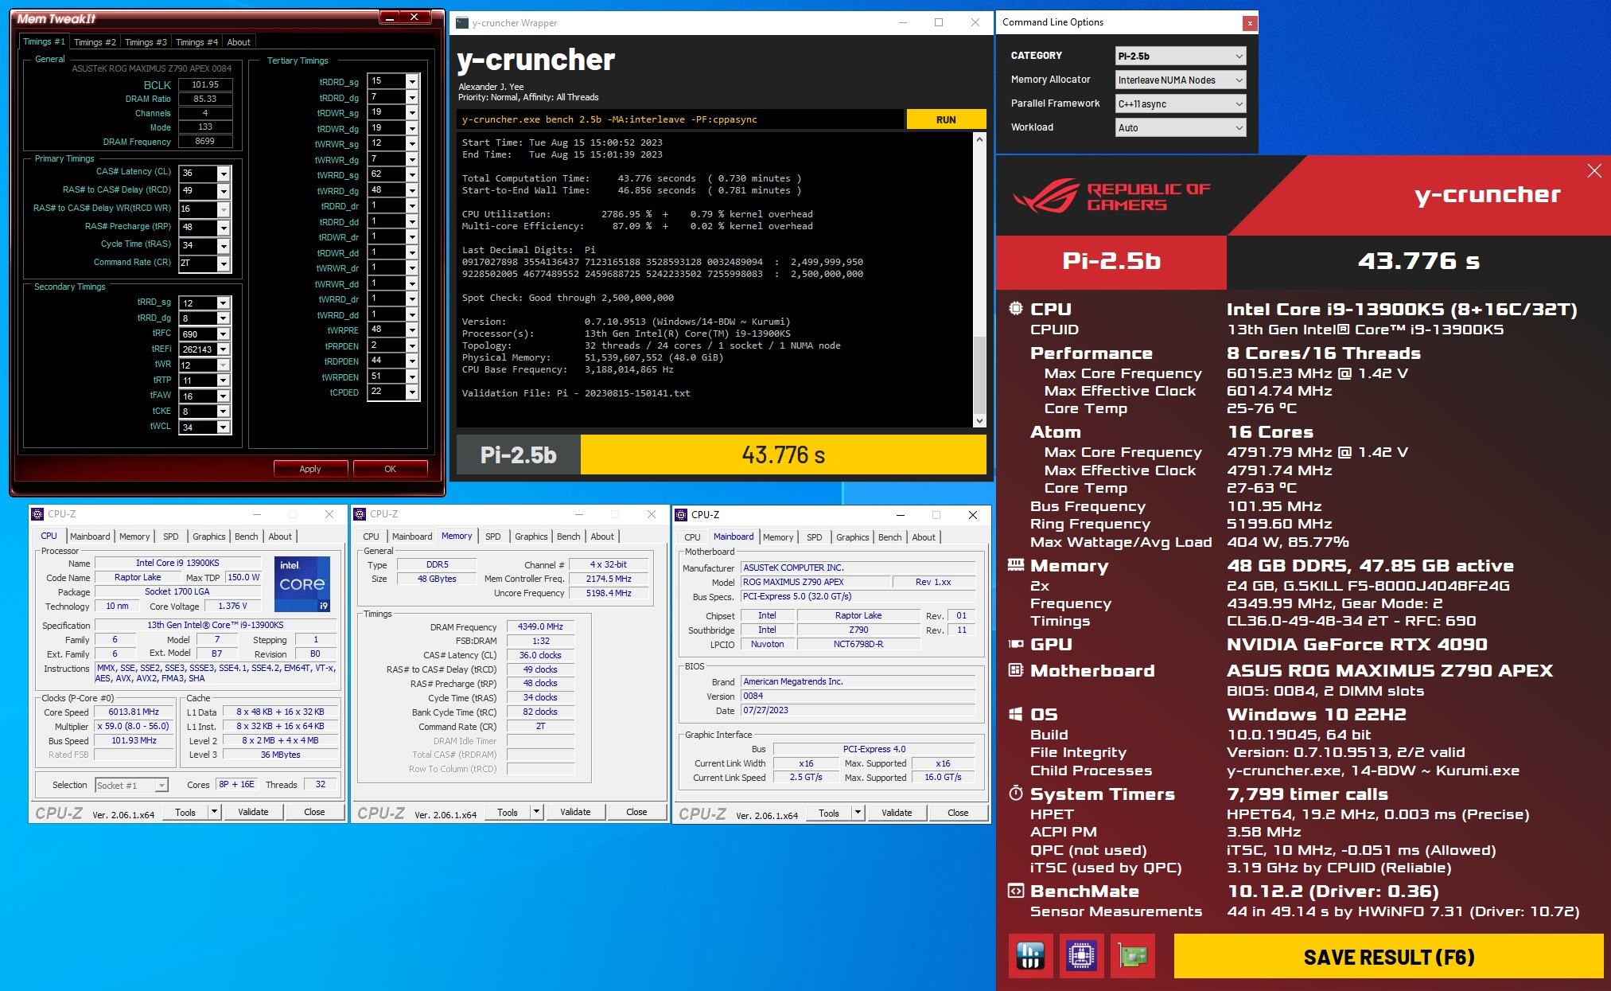Switch to Timings #2 tab in Mem TweakIt

coord(95,42)
